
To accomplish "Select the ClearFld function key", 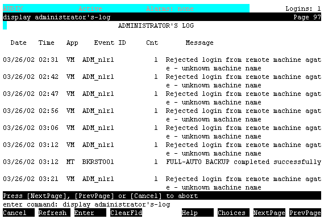I will 126,213.
